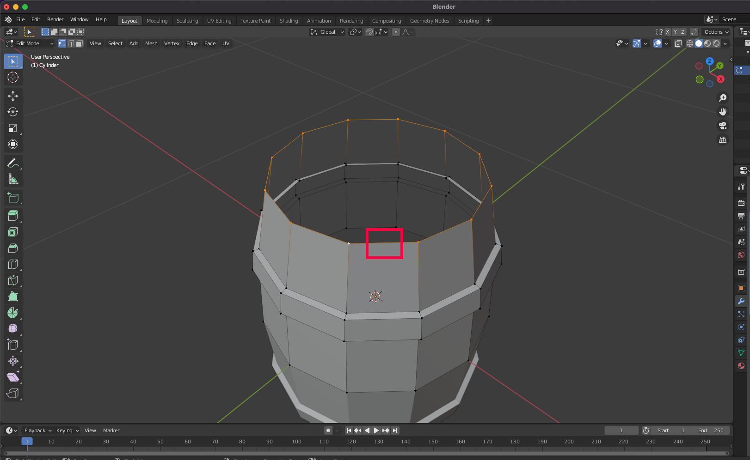Open the Modifier properties wrench tab
The image size is (750, 460).
point(741,301)
